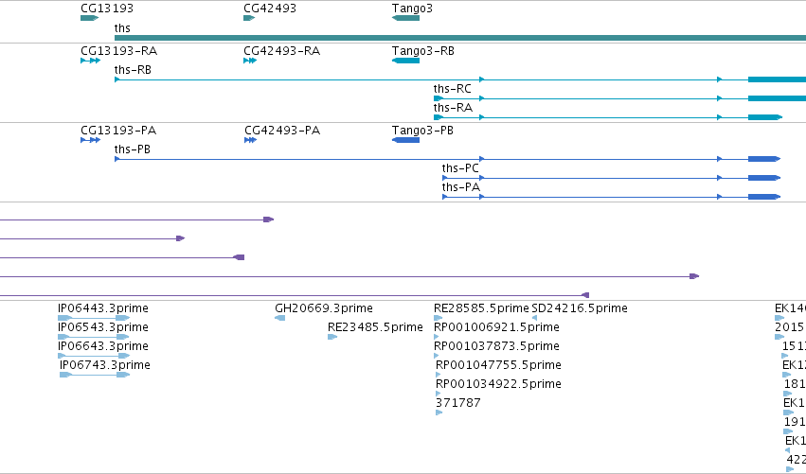The image size is (806, 474).
Task: Click the CG42493-PA protein label
Action: pos(282,131)
